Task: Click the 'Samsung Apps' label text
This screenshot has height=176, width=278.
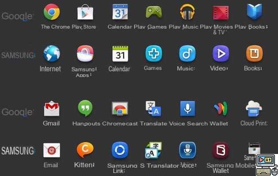Action: (x=83, y=72)
